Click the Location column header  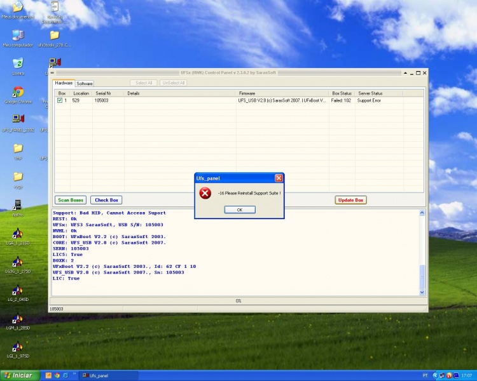(81, 93)
